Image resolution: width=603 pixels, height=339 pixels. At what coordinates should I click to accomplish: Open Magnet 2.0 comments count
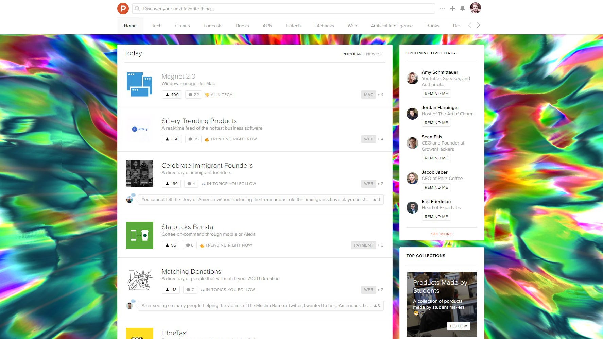pos(193,95)
